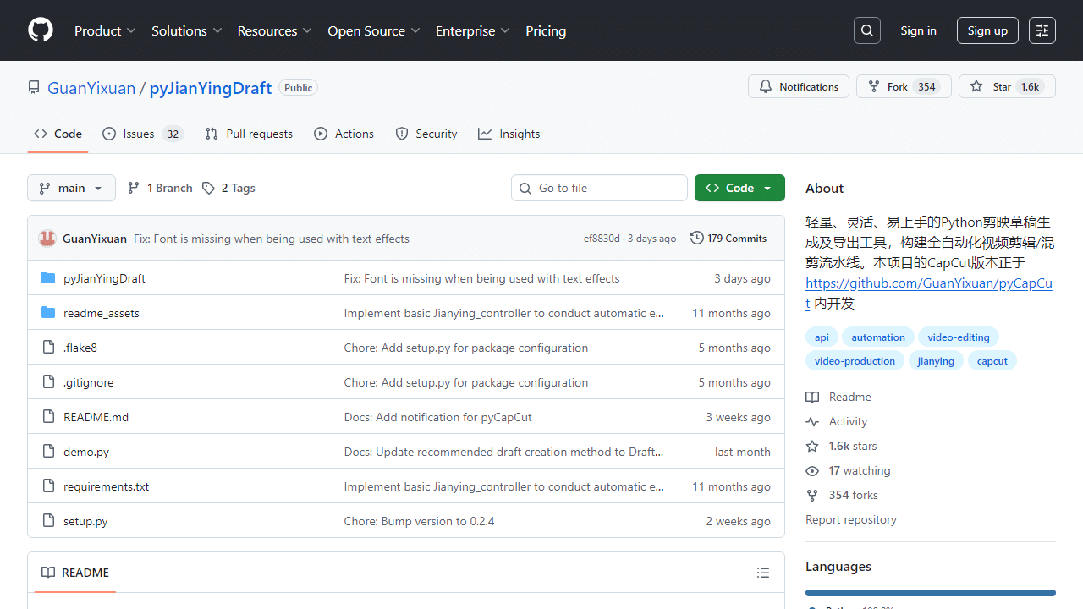This screenshot has width=1083, height=609.
Task: Select the jianying topic tag
Action: 936,361
